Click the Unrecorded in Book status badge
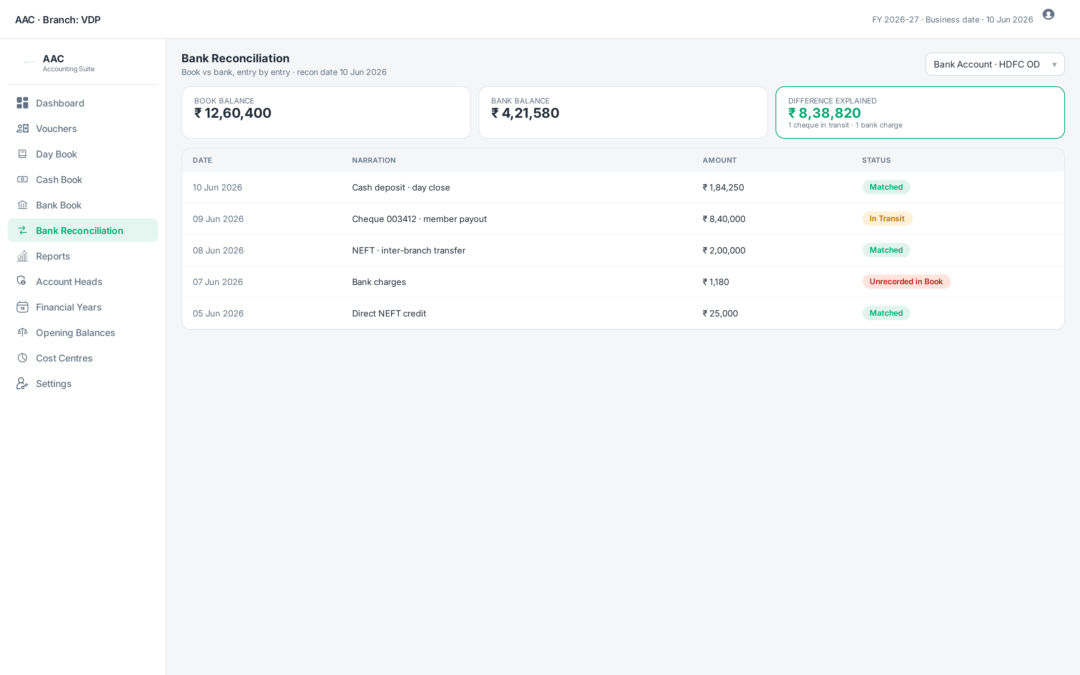Screen dimensions: 1080x675 (906, 281)
